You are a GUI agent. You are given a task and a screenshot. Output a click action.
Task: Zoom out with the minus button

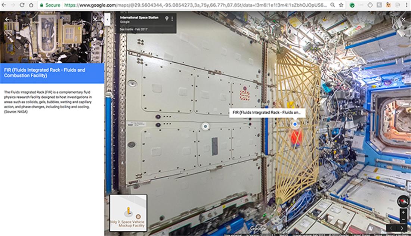coord(403,219)
